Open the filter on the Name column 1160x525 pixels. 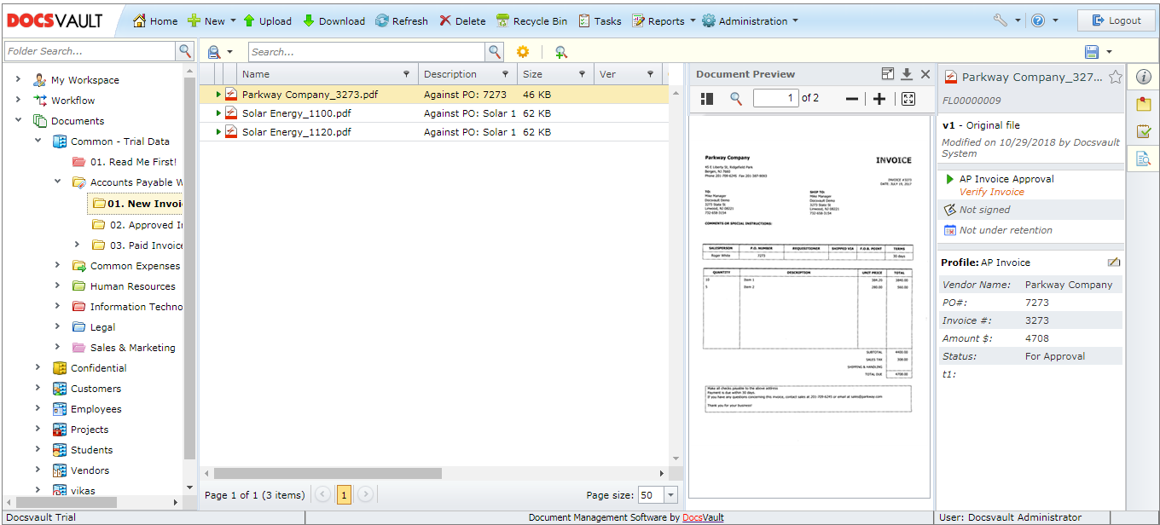(408, 74)
